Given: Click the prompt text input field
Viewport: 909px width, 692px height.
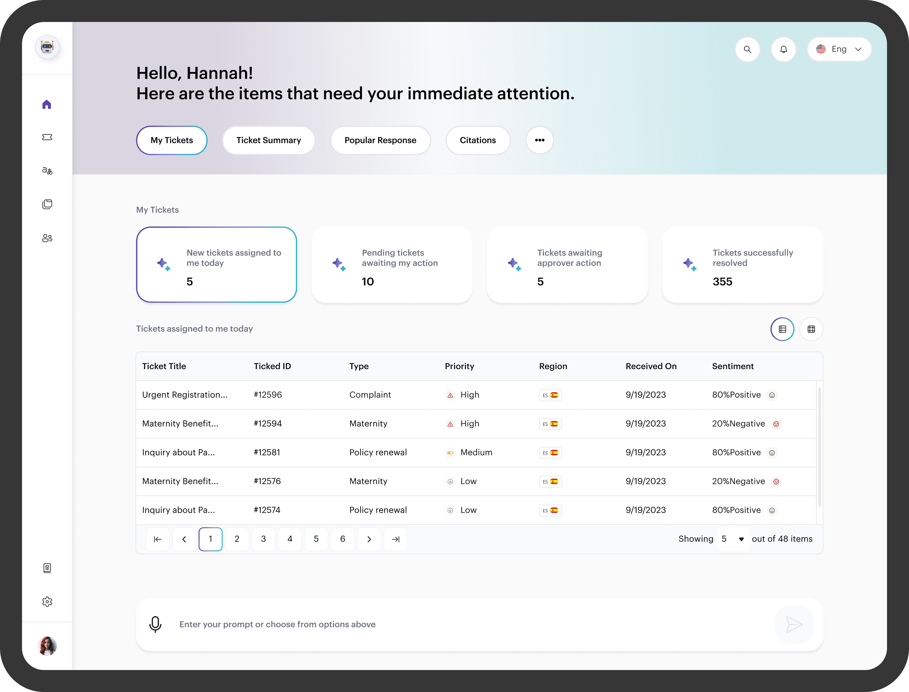Looking at the screenshot, I should click(x=453, y=624).
